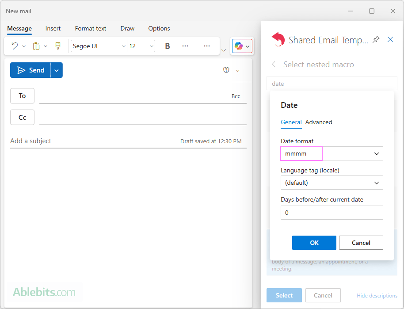Switch to the Message tab

(19, 28)
